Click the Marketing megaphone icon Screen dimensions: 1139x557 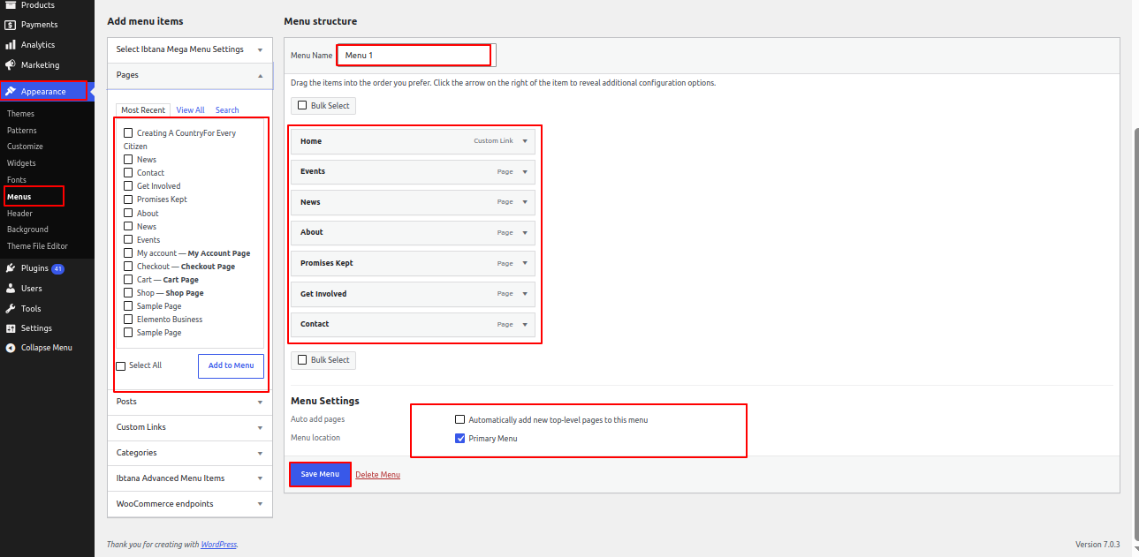tap(11, 65)
